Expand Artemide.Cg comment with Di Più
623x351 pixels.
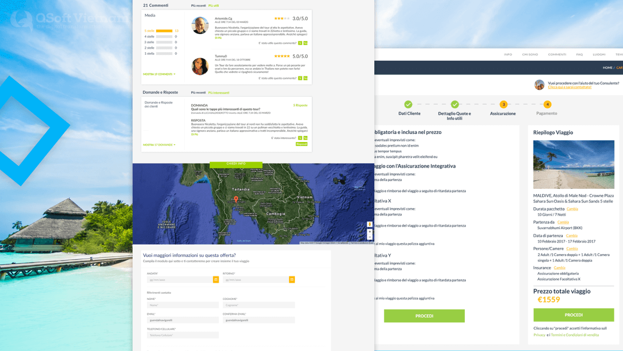coord(218,38)
